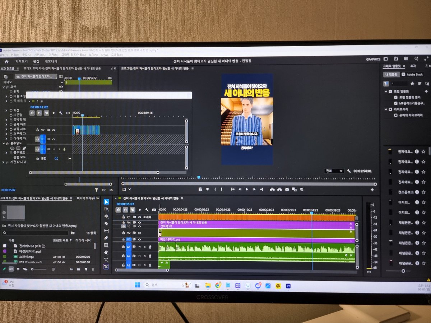
Task: Select the Pen tool in the toolbar
Action: tap(106, 238)
